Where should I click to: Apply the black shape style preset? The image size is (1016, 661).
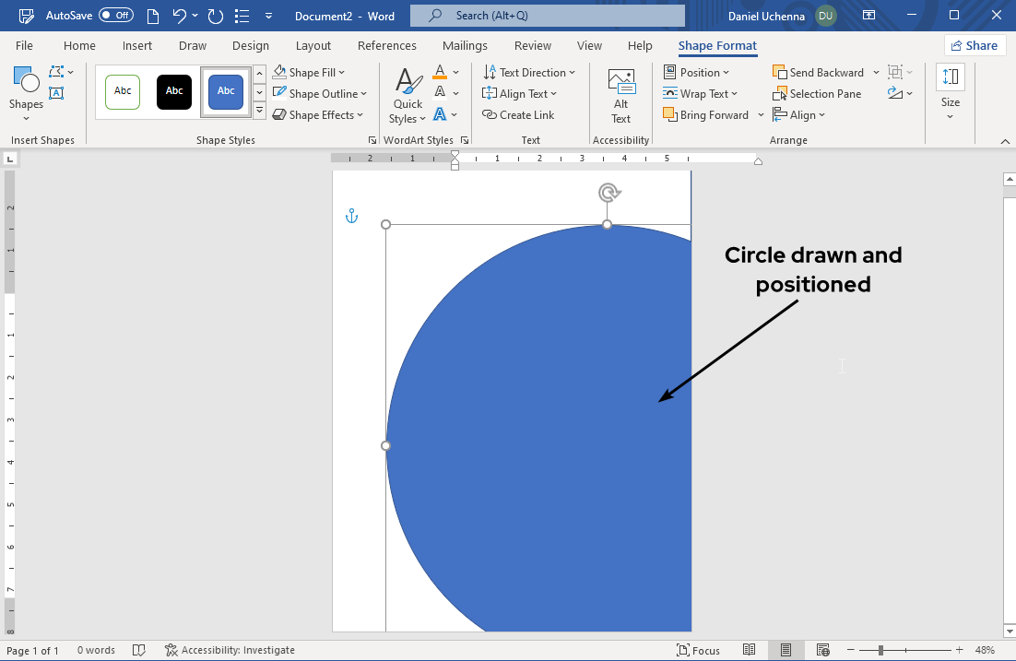click(174, 92)
